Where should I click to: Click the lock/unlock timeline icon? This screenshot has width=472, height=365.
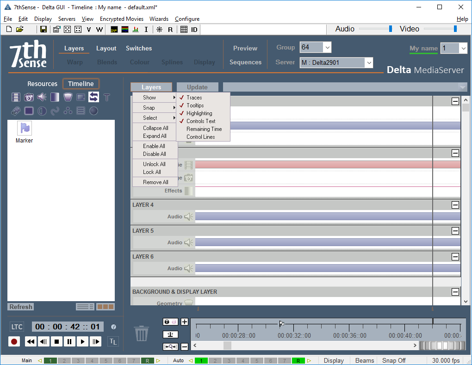coord(170,322)
